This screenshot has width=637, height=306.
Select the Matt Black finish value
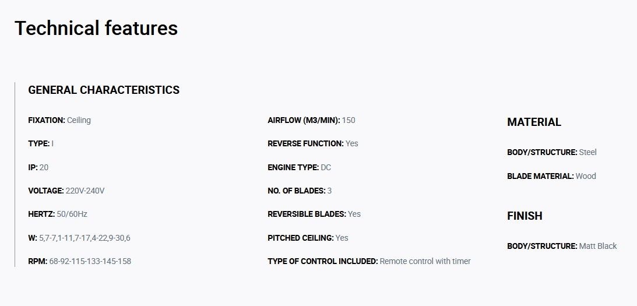tap(598, 246)
